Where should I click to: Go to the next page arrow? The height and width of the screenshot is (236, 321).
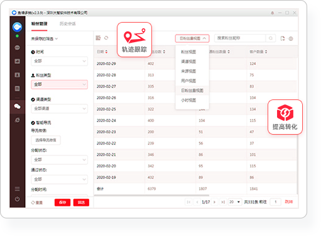click(214, 202)
